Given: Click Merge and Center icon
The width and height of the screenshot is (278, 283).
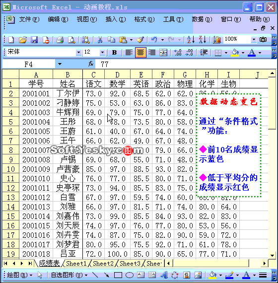Looking at the screenshot, I should [x=163, y=53].
